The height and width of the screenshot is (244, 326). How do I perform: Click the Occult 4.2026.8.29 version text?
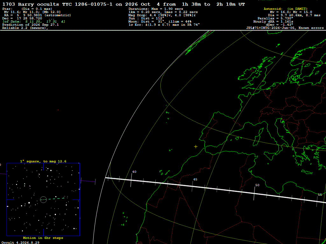[x=20, y=242]
